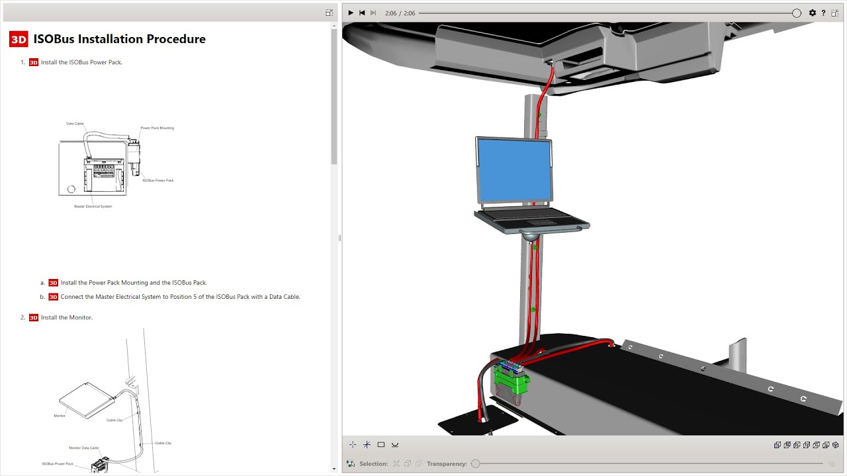Click 3D icon for Install the ISOBus Power Pack
847x476 pixels.
point(34,62)
